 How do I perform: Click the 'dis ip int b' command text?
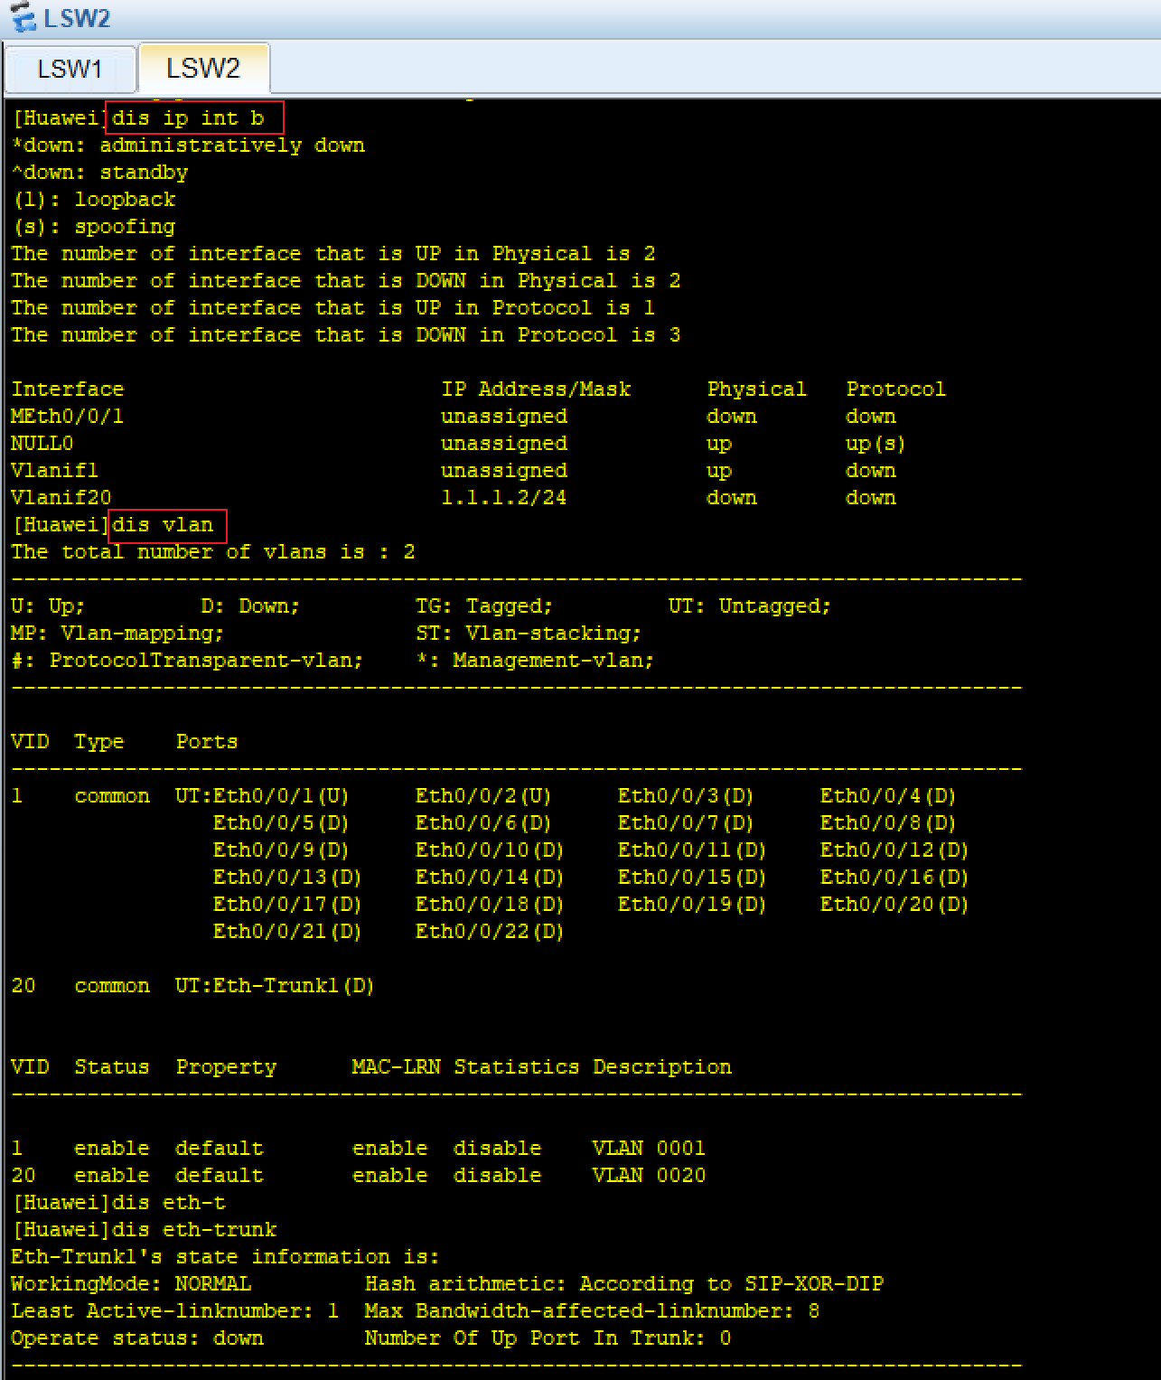pos(188,118)
